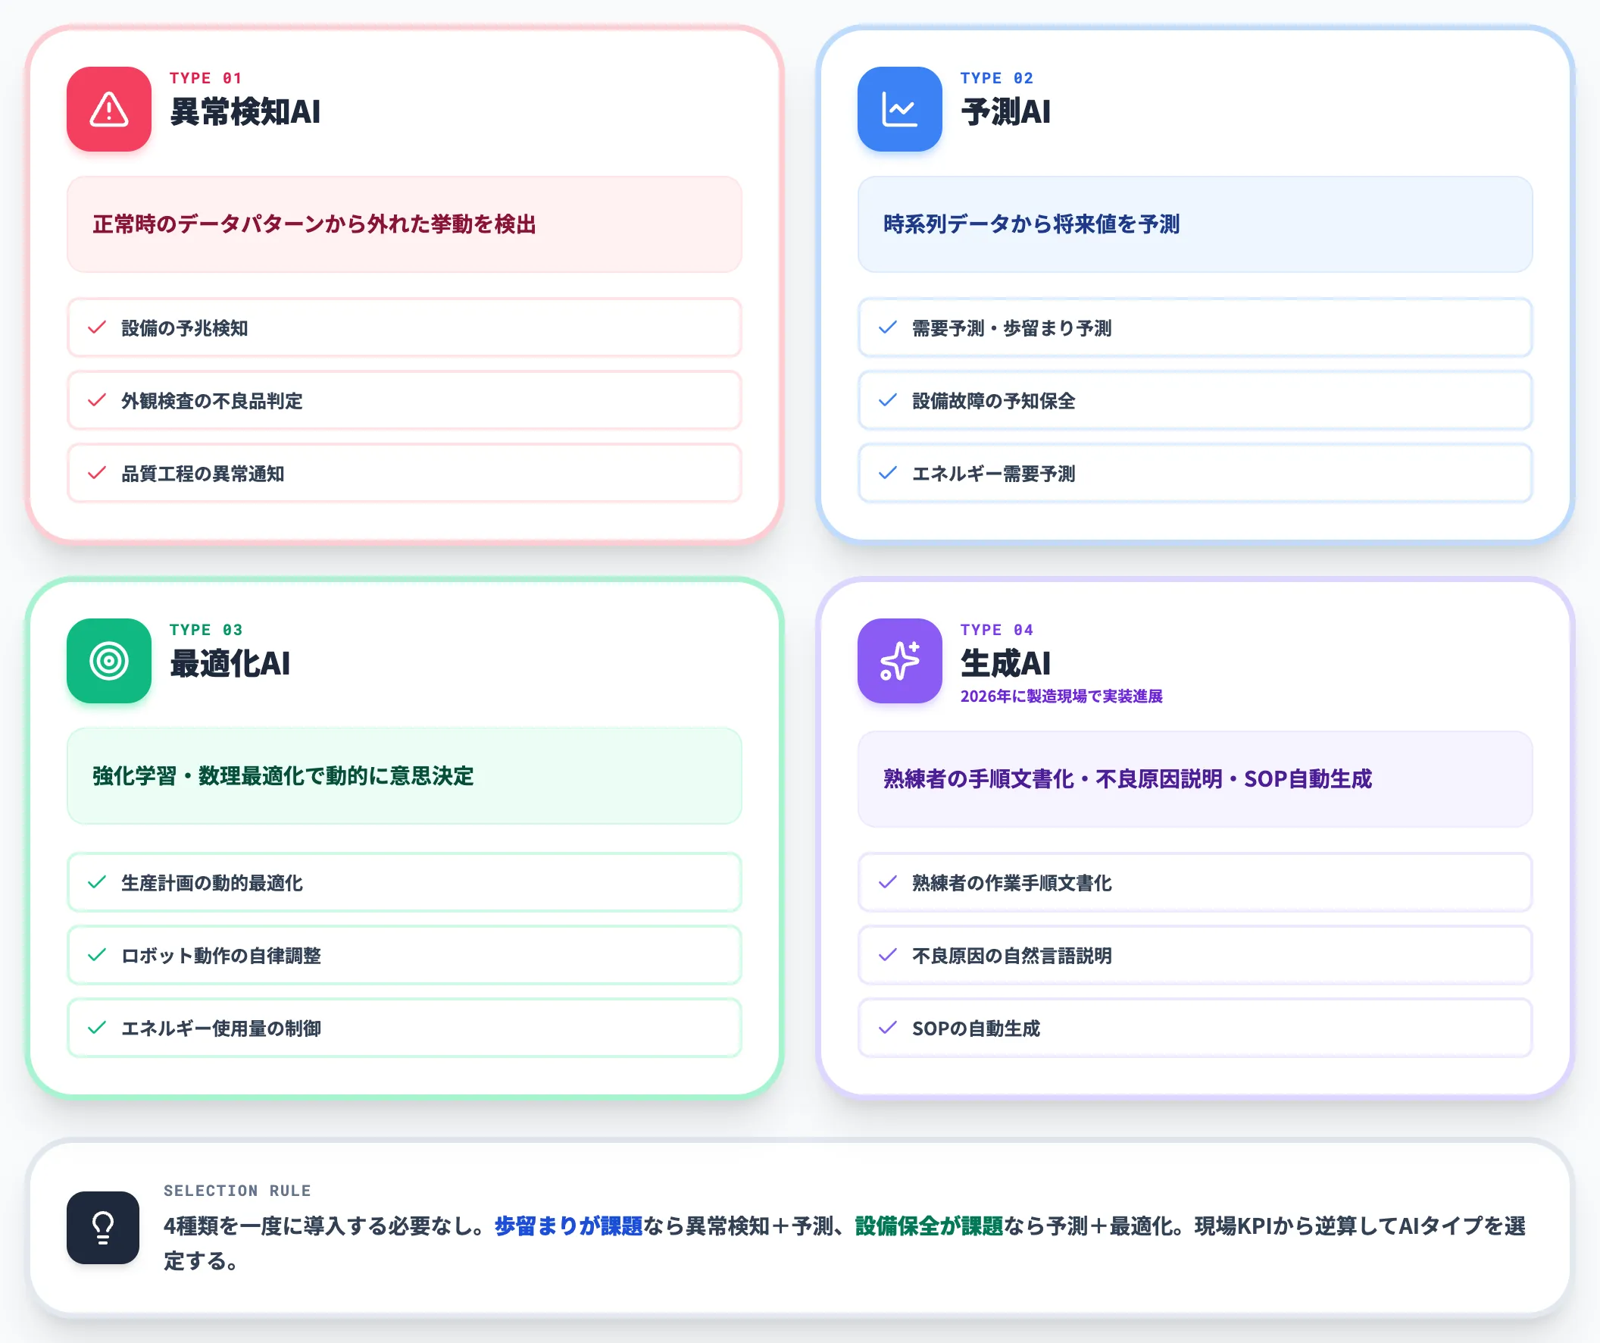The height and width of the screenshot is (1343, 1600).
Task: Click the green target icon for 最適化AI
Action: tap(109, 661)
